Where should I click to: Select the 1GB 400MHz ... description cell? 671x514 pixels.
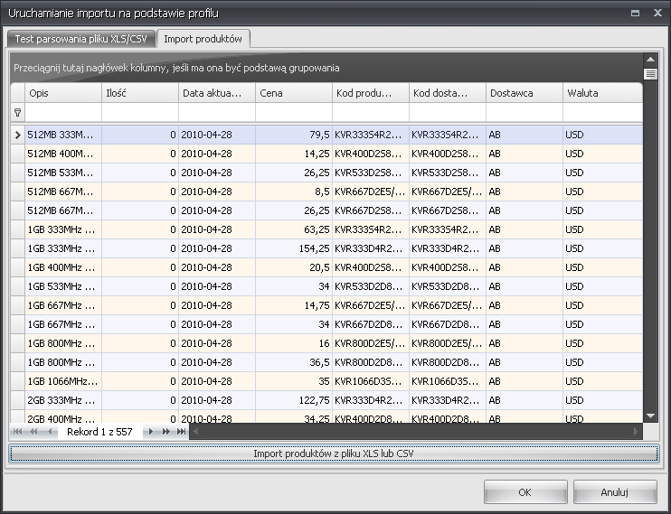[63, 267]
